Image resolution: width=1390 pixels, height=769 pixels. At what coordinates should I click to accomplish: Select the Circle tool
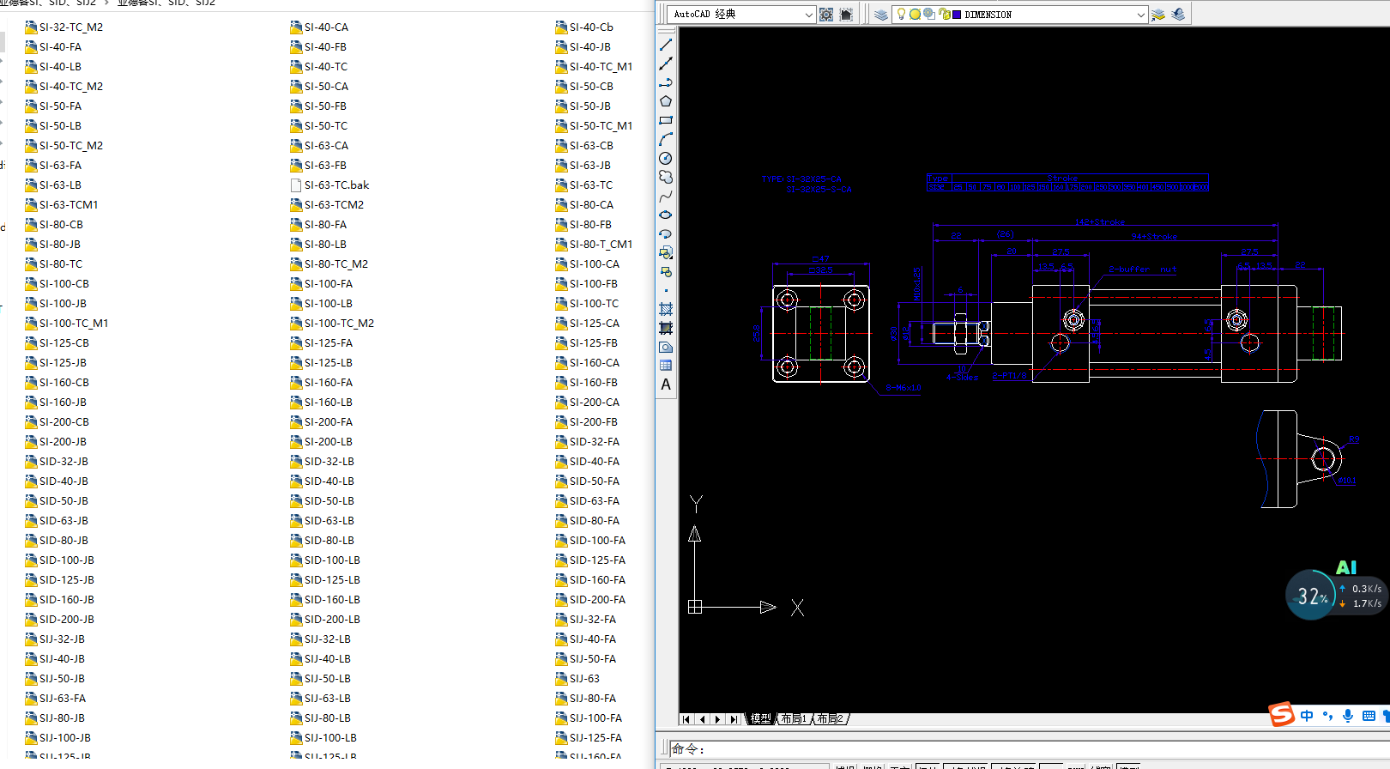[x=666, y=158]
